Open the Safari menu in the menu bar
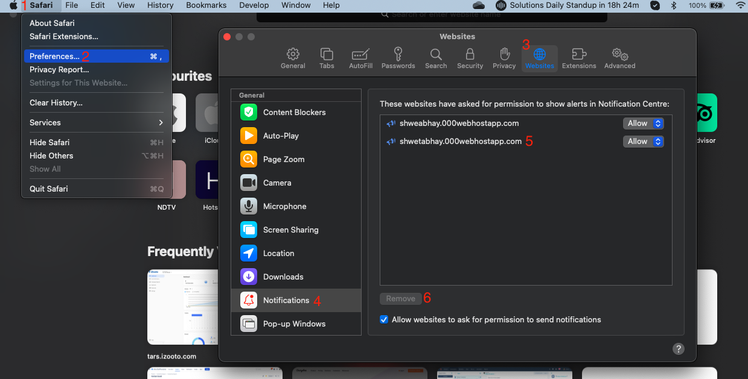 click(x=41, y=5)
